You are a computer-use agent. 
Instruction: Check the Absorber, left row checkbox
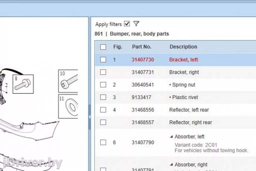point(103,142)
